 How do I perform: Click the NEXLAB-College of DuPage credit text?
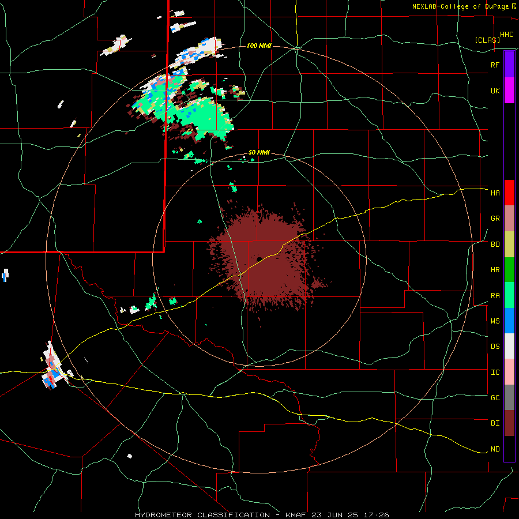point(460,6)
